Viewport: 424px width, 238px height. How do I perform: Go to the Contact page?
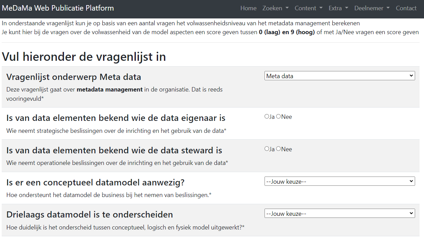pyautogui.click(x=406, y=8)
